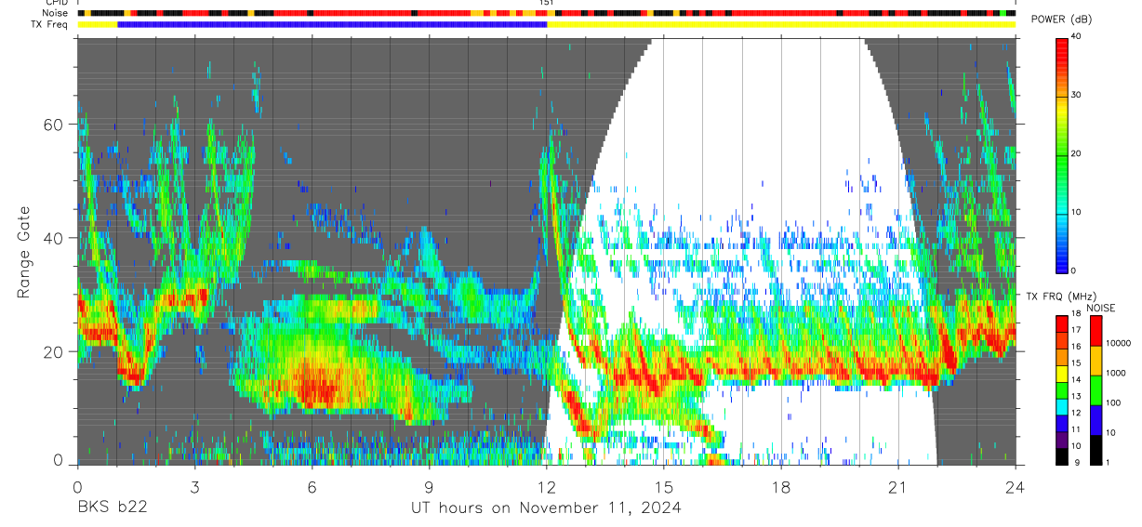Click the 21 tick label on UT hours axis
This screenshot has width=1142, height=527.
[x=898, y=486]
